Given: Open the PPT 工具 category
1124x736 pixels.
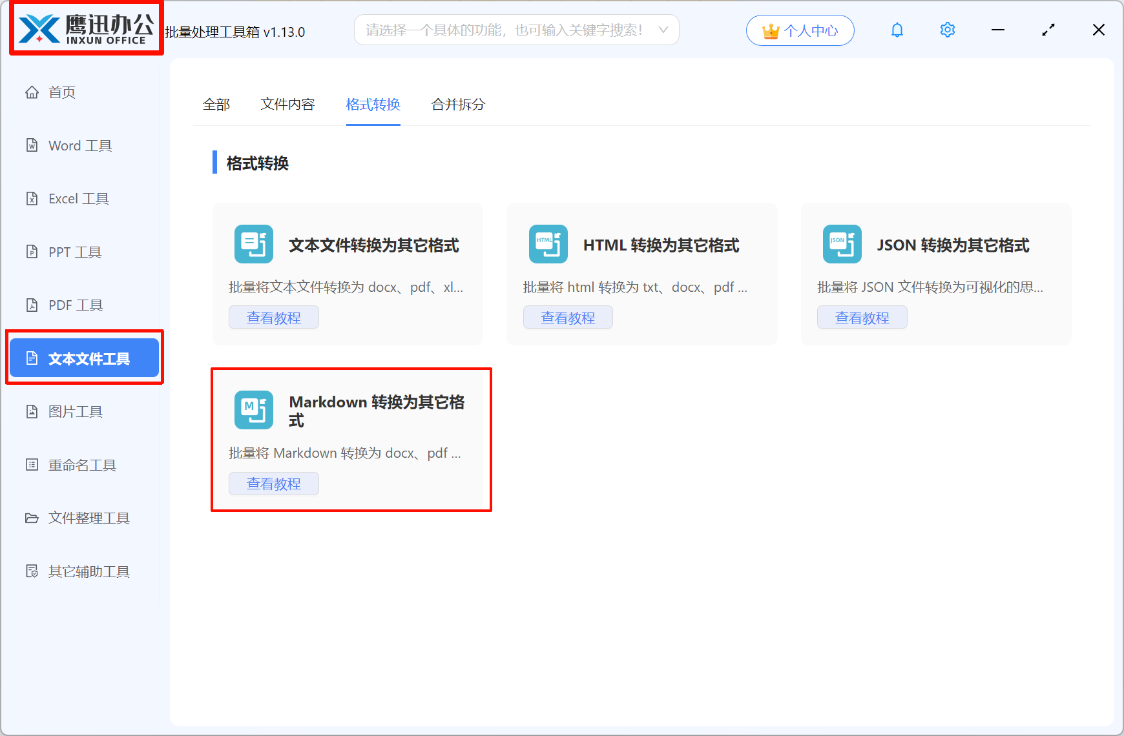Looking at the screenshot, I should [74, 252].
